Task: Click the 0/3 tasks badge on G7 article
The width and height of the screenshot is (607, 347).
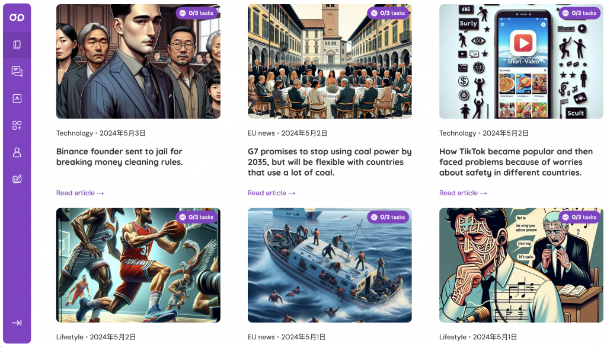Action: pos(388,13)
